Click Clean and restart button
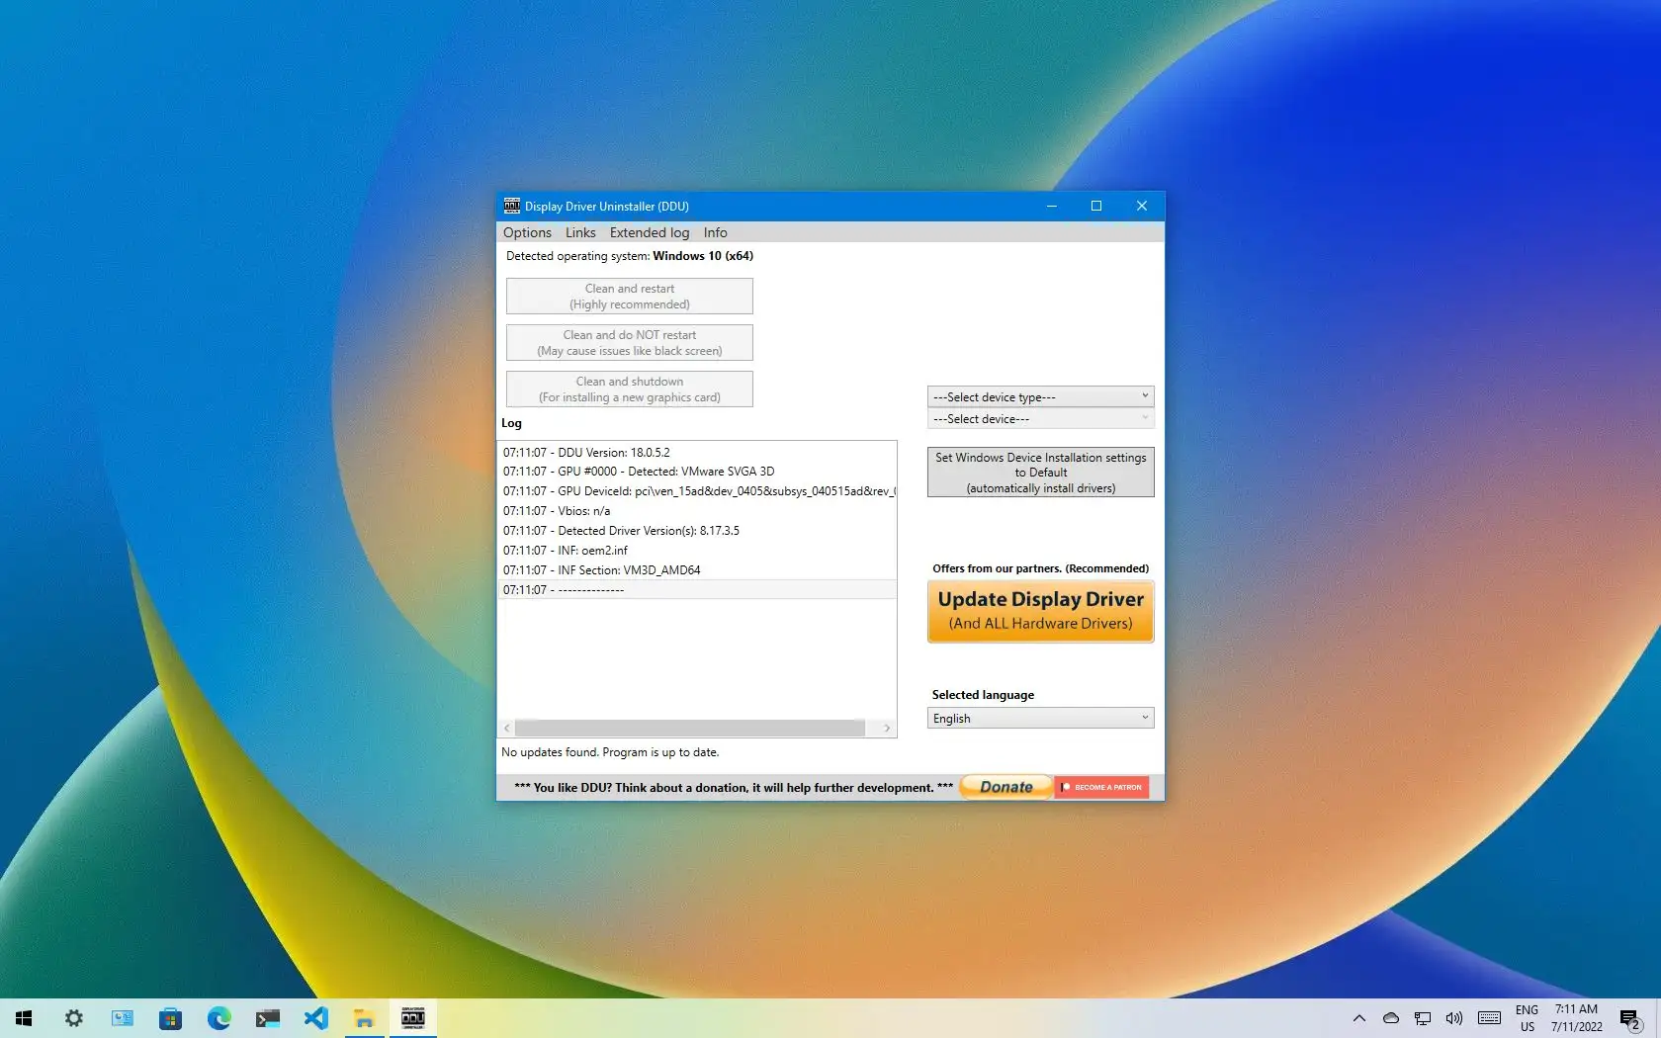1661x1038 pixels. point(629,296)
